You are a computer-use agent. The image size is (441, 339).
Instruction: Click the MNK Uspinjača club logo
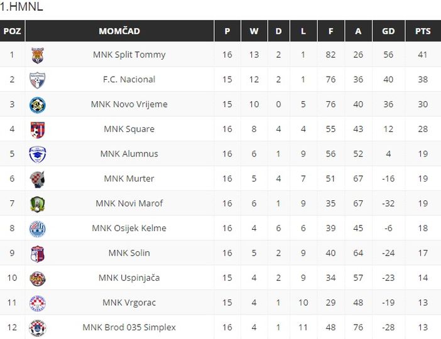(x=38, y=278)
